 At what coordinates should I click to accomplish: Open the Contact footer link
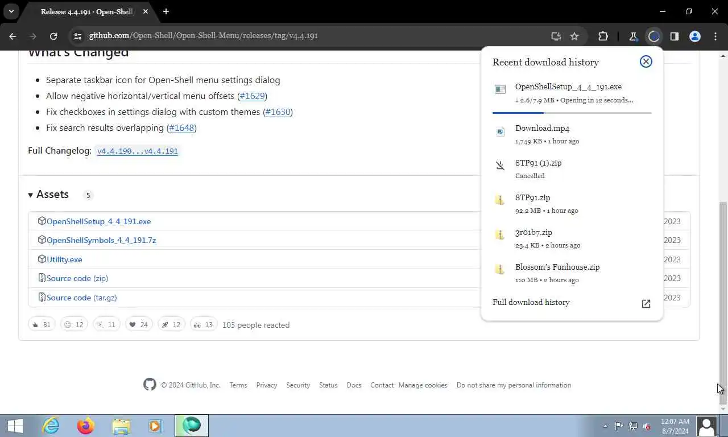point(382,385)
